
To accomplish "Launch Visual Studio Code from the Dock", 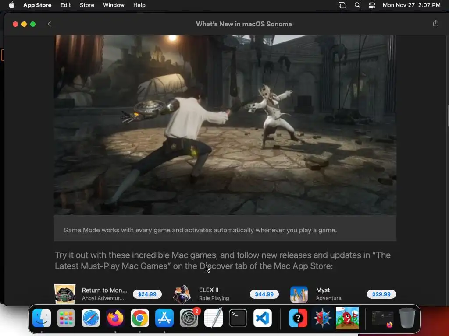I will click(x=263, y=318).
